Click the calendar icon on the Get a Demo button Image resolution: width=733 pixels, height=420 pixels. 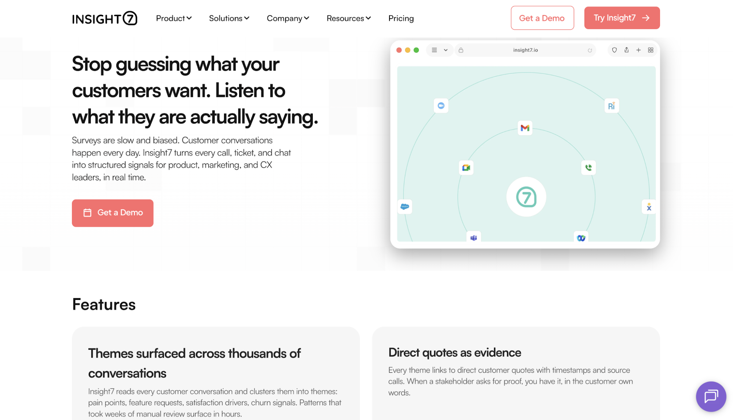tap(87, 213)
